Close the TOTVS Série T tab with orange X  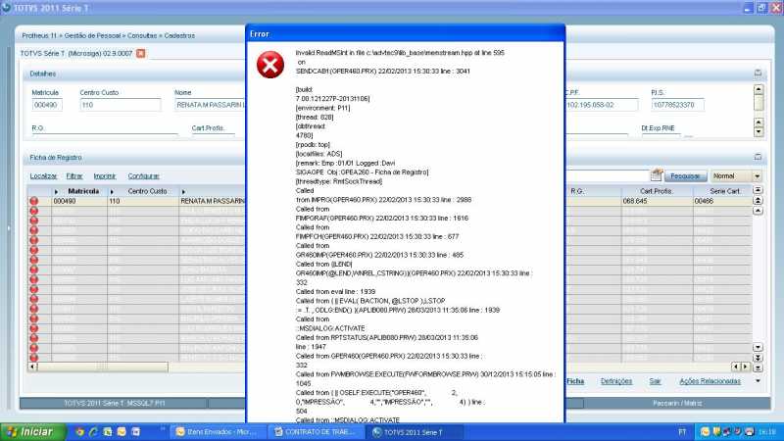point(141,53)
